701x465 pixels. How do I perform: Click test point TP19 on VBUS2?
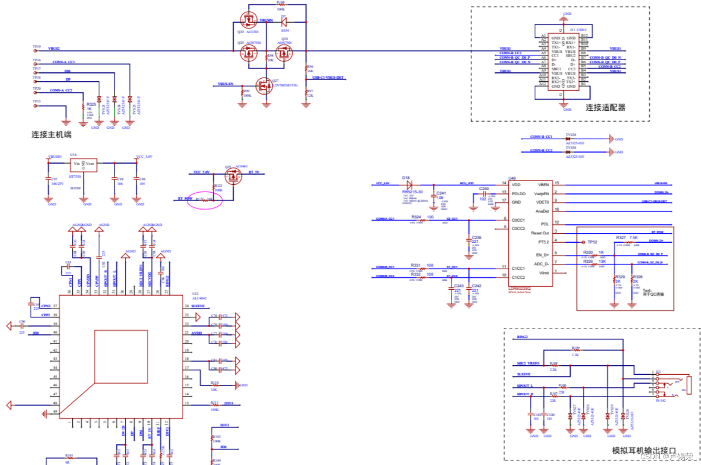pyautogui.click(x=36, y=51)
